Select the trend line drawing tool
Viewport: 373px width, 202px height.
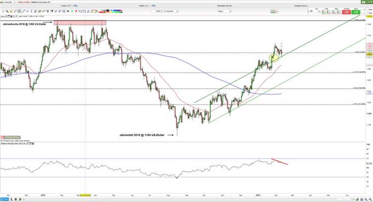click(x=23, y=11)
